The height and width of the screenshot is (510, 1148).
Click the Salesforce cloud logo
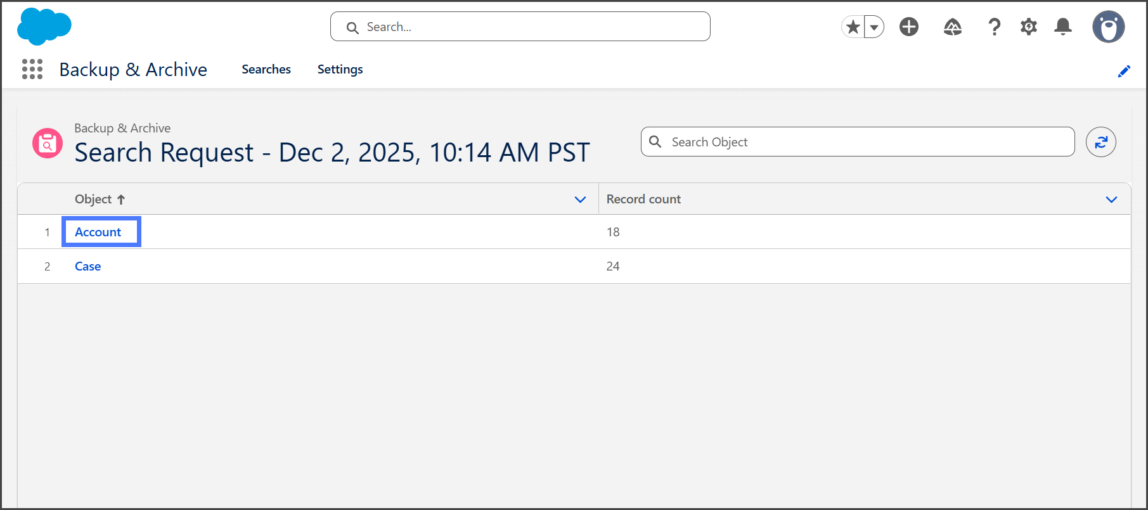tap(44, 27)
